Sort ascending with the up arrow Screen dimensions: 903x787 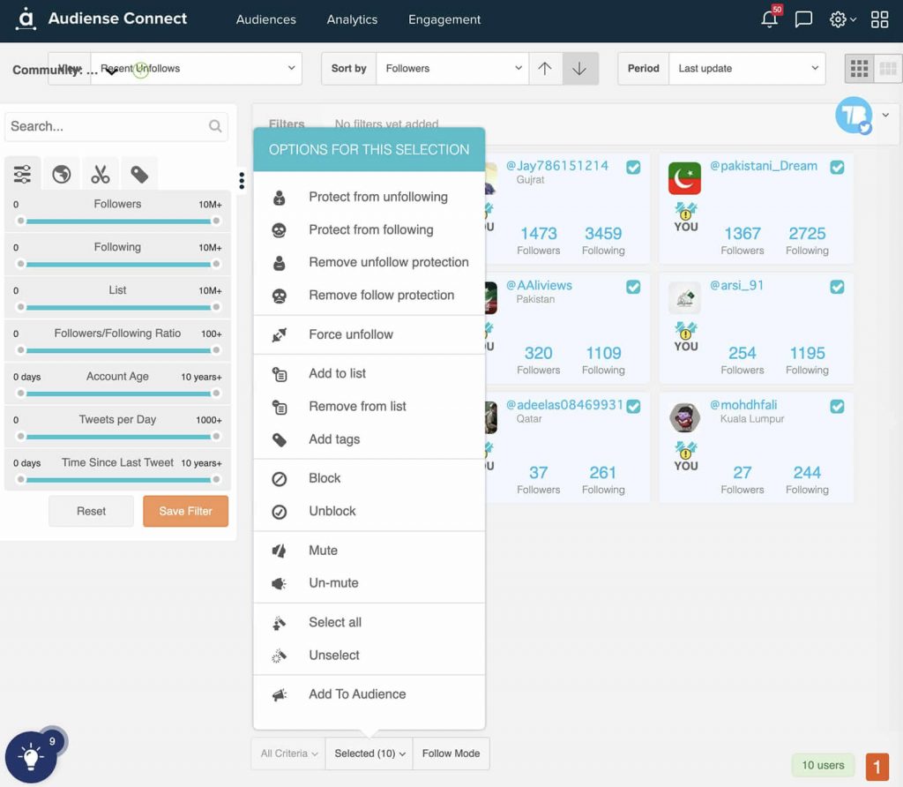click(545, 69)
